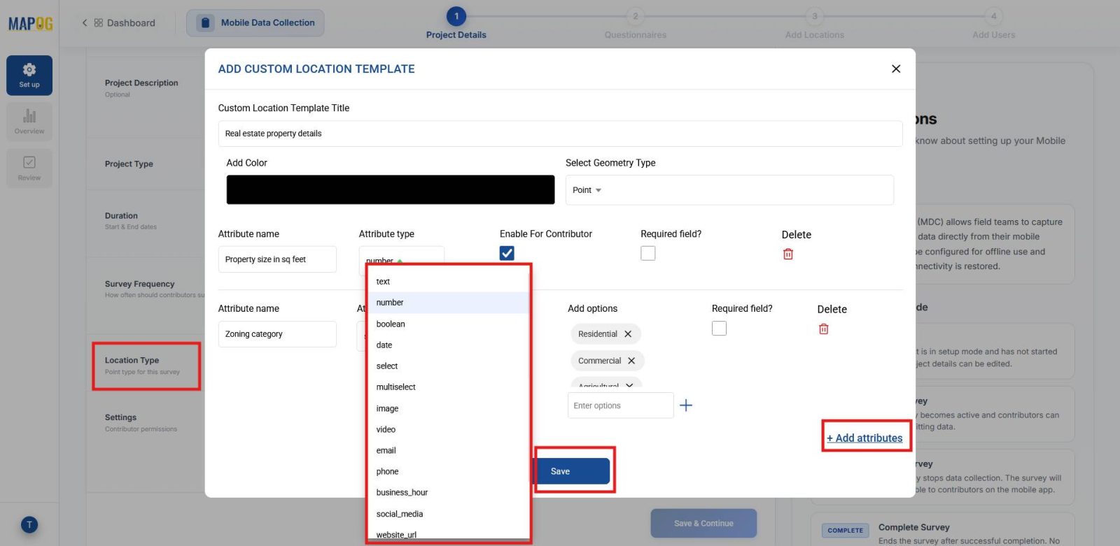Select Settings contributor permissions row
Viewport: 1120px width, 546px height.
146,422
